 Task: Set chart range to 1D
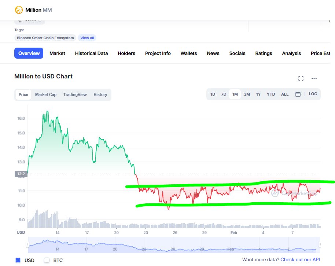click(x=213, y=94)
